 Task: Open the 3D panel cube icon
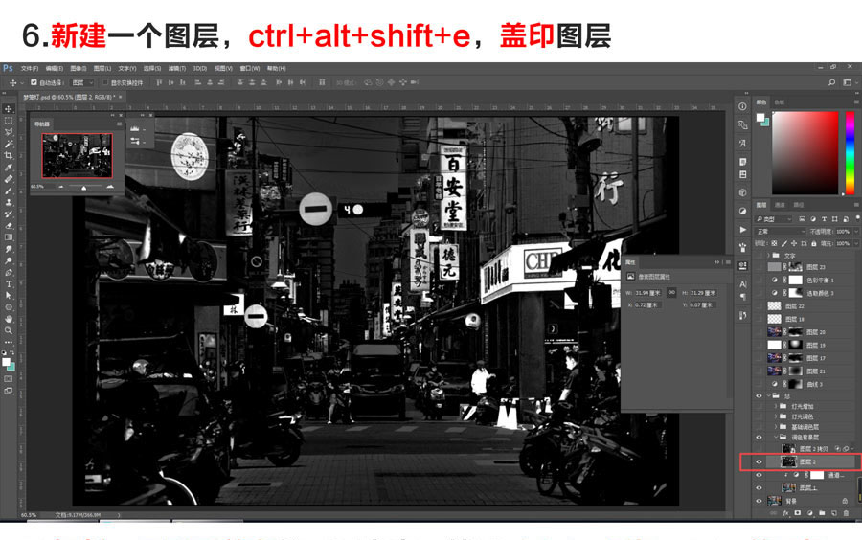coord(742,192)
